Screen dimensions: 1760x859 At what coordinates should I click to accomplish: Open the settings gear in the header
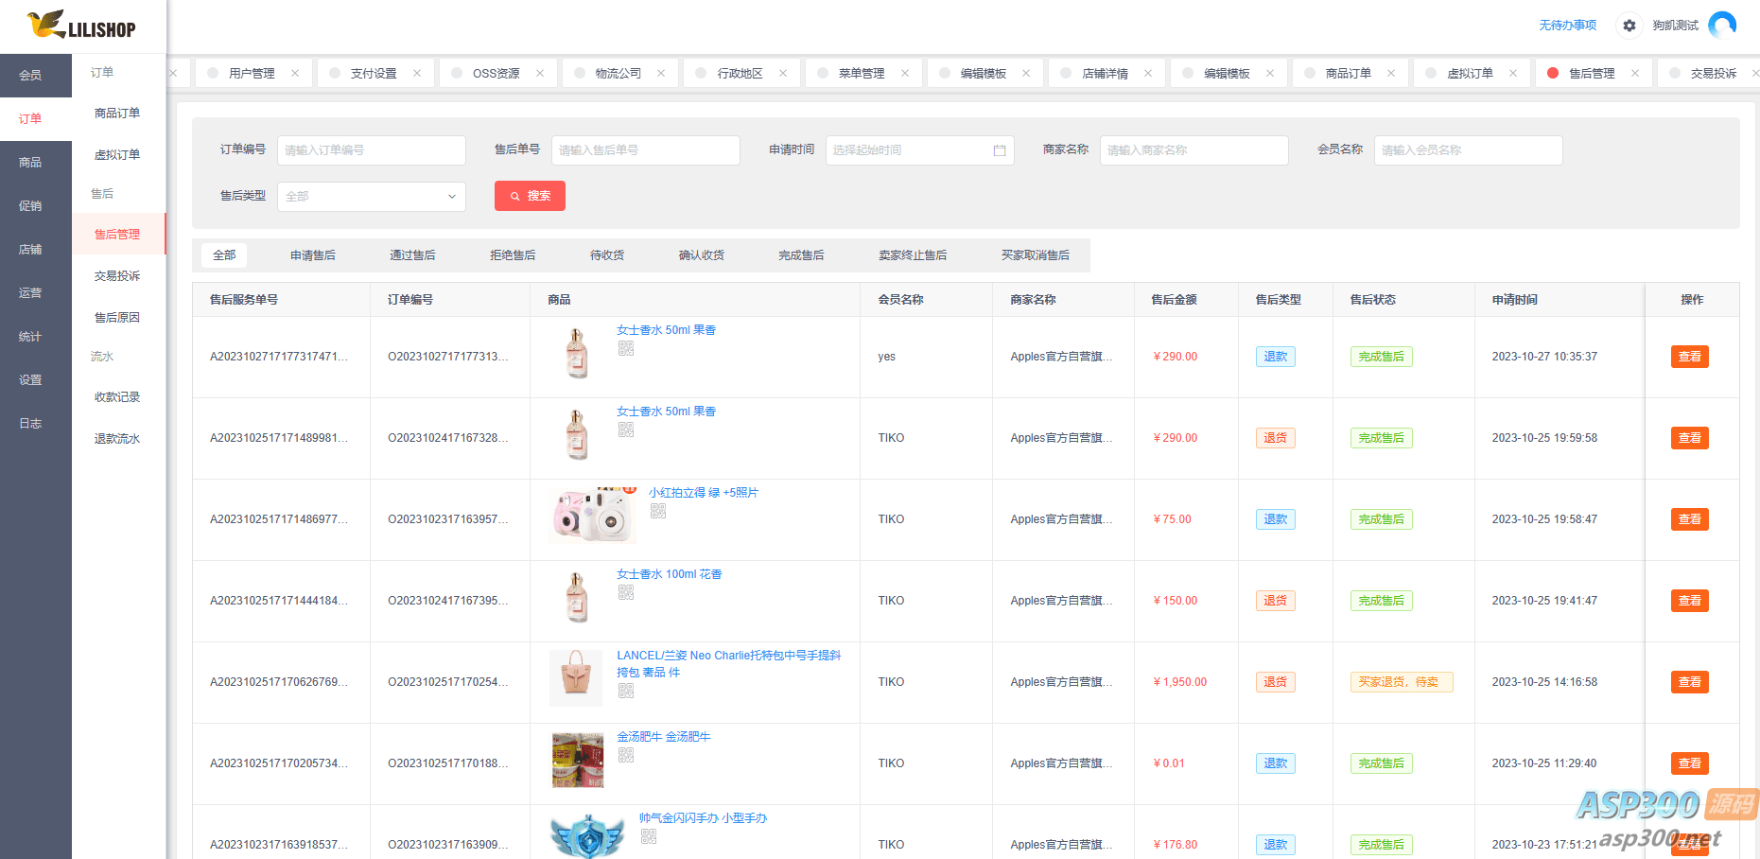(x=1629, y=26)
